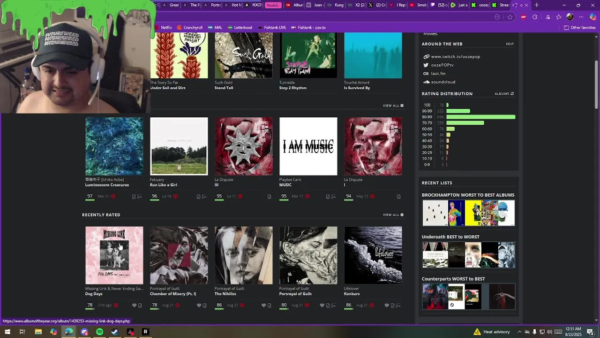
Task: Select the 90-99 rating distribution bar
Action: pos(458,111)
